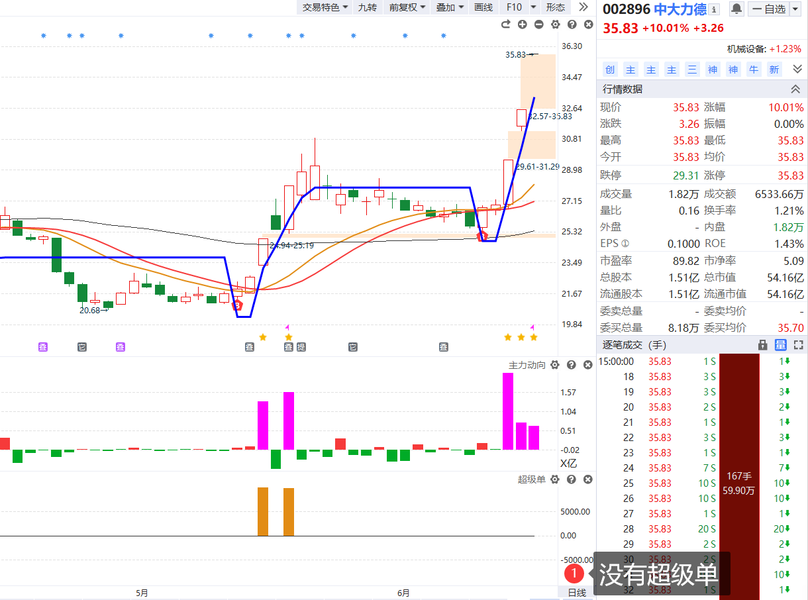
Task: Click the 自选 add-to-watchlist button
Action: (774, 9)
